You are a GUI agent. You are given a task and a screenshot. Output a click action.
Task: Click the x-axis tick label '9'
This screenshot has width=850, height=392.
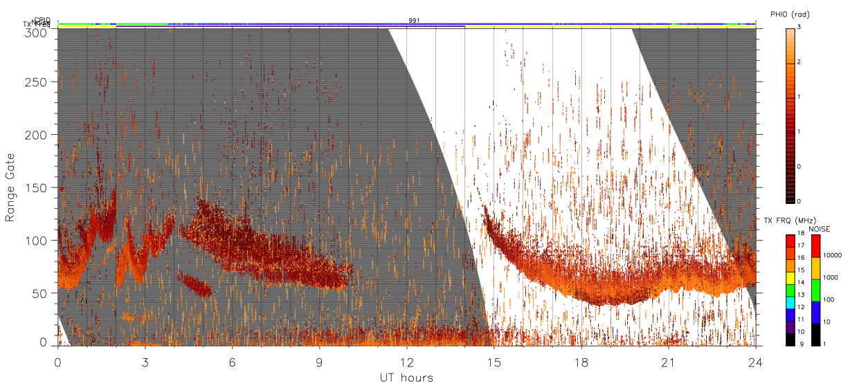tap(319, 362)
